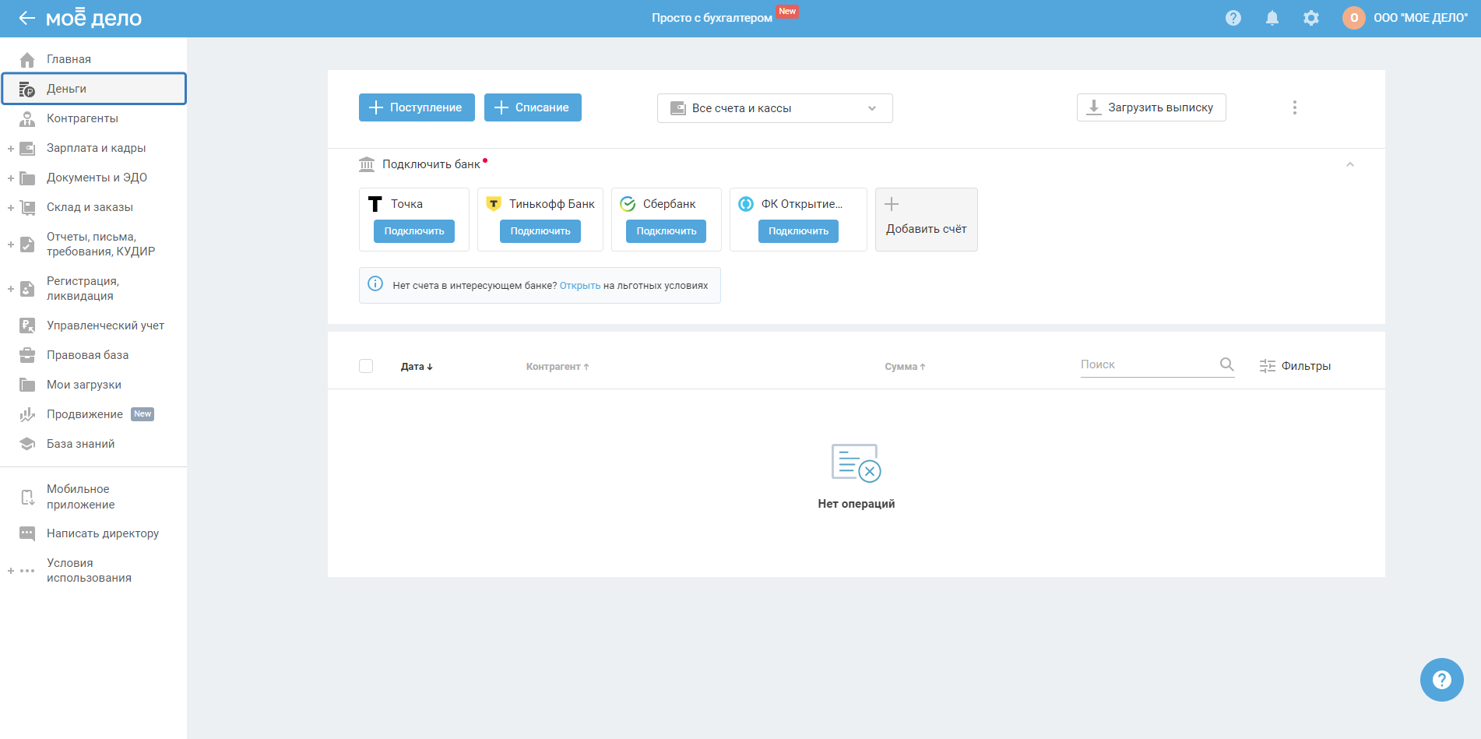Sort by Сумма column header
This screenshot has height=739, width=1481.
pos(905,367)
